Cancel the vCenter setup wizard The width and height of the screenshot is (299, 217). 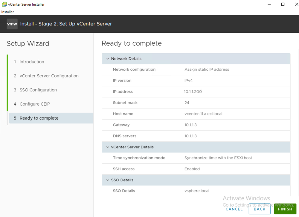click(x=234, y=209)
